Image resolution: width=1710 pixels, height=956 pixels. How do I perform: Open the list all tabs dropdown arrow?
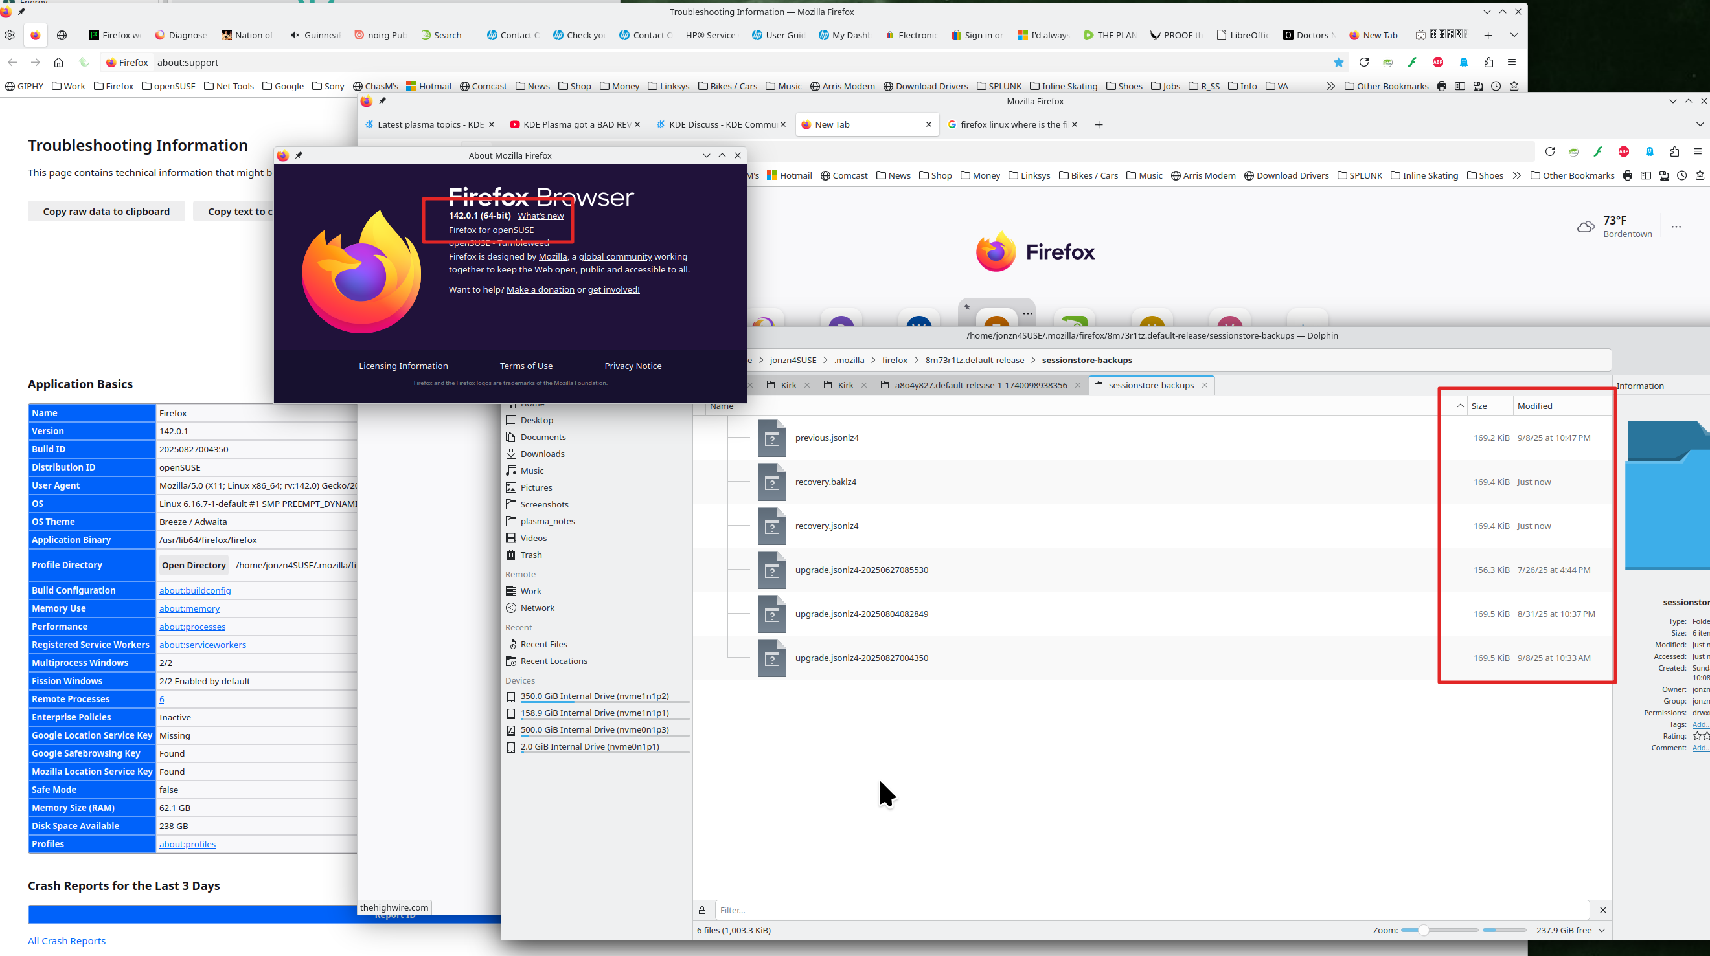[1514, 35]
